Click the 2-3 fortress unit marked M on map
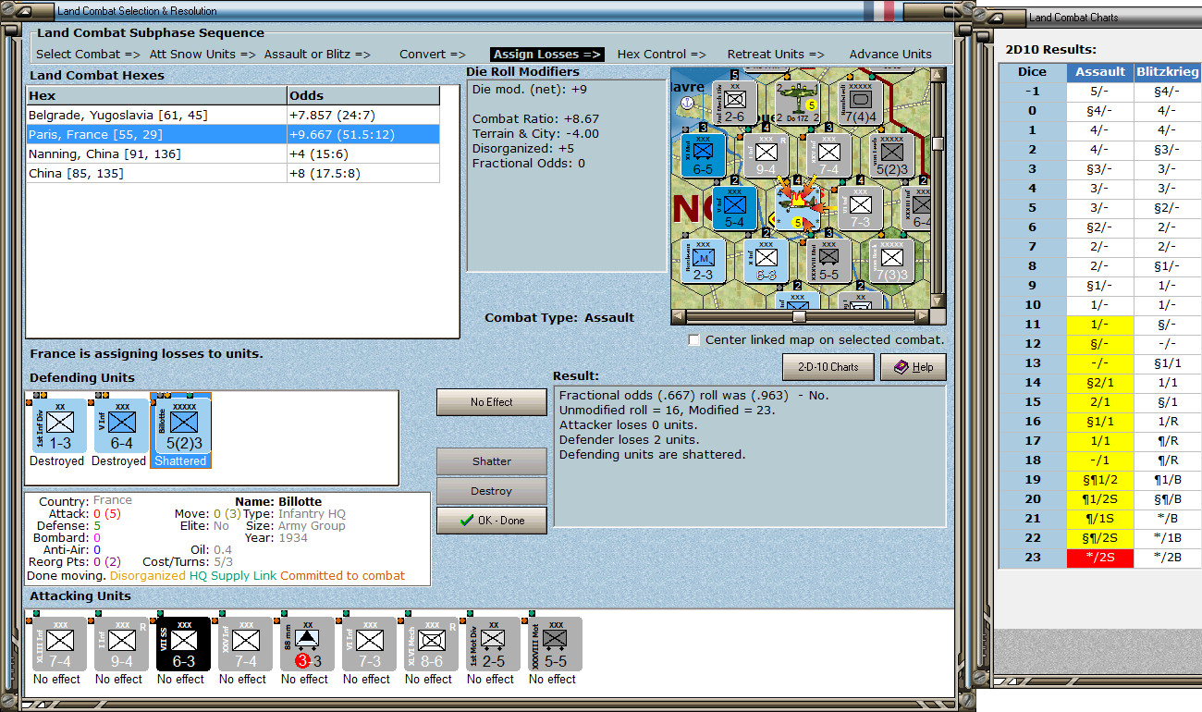This screenshot has height=712, width=1202. coord(703,261)
